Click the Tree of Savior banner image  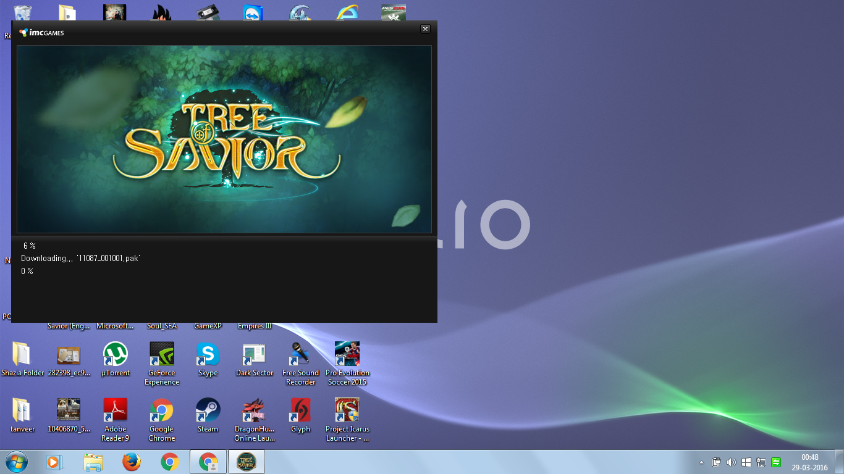[x=224, y=139]
